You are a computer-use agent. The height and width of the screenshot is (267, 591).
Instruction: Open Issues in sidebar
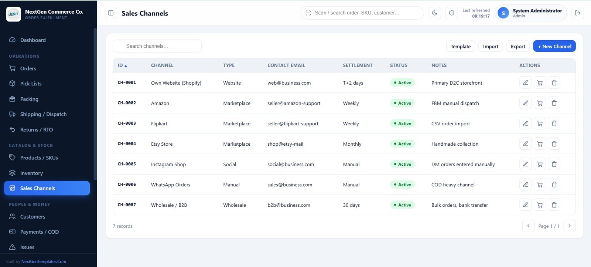pyautogui.click(x=47, y=247)
